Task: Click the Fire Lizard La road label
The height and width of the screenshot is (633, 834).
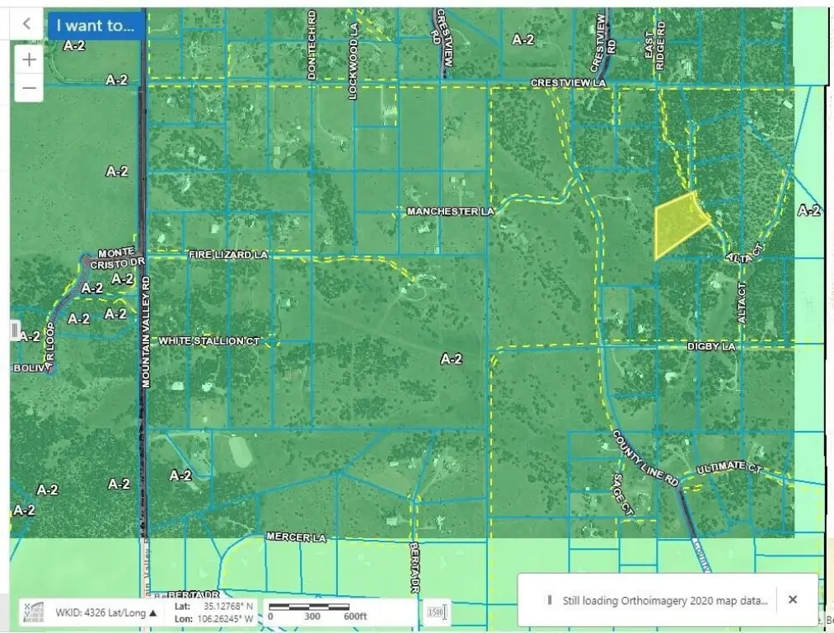Action: tap(228, 256)
